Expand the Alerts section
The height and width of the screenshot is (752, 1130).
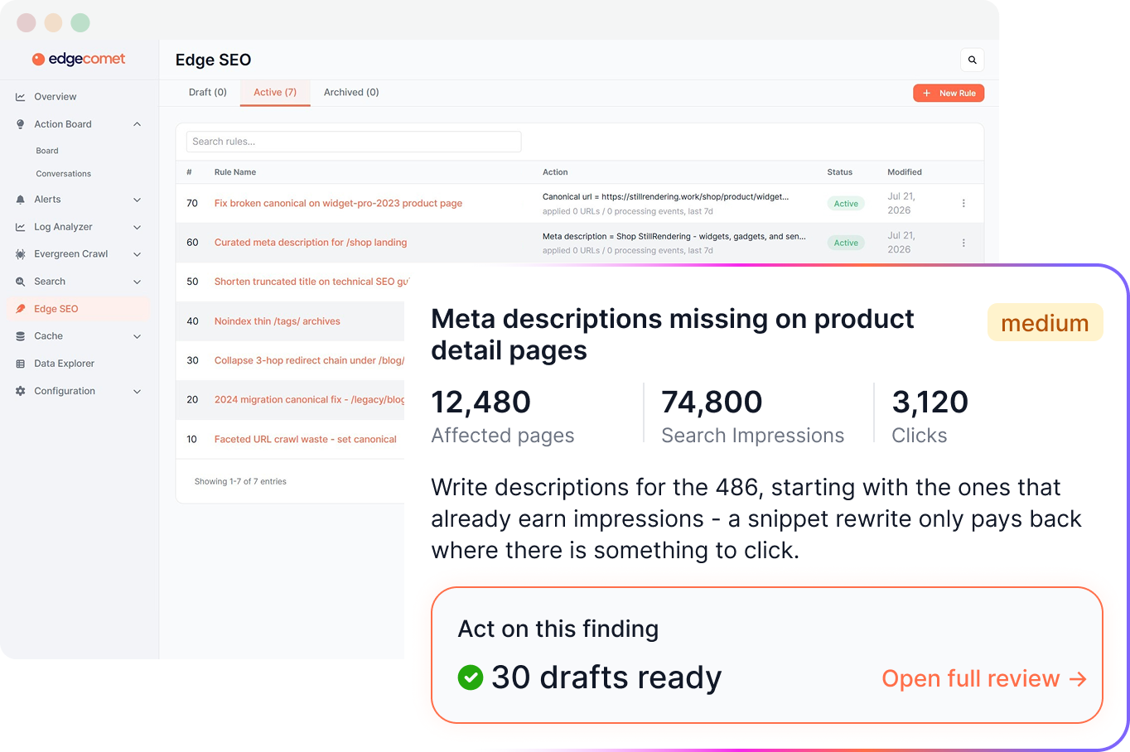coord(137,200)
